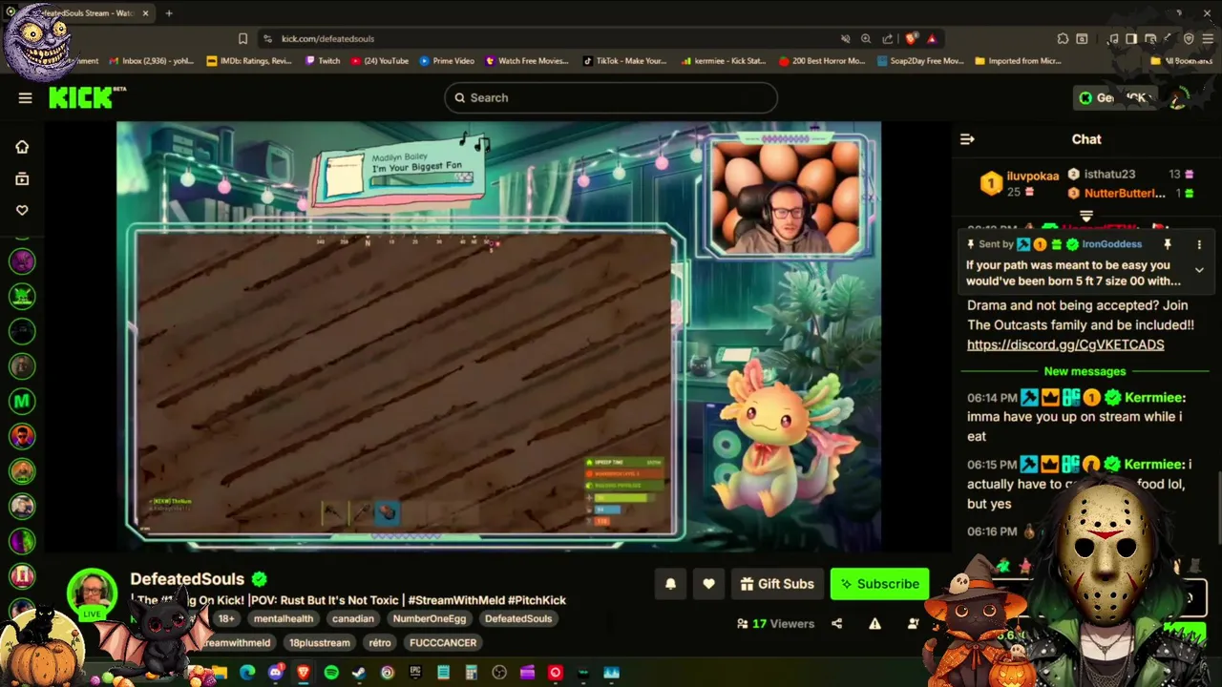Image resolution: width=1222 pixels, height=687 pixels.
Task: Open Steam from the taskbar
Action: tap(359, 673)
